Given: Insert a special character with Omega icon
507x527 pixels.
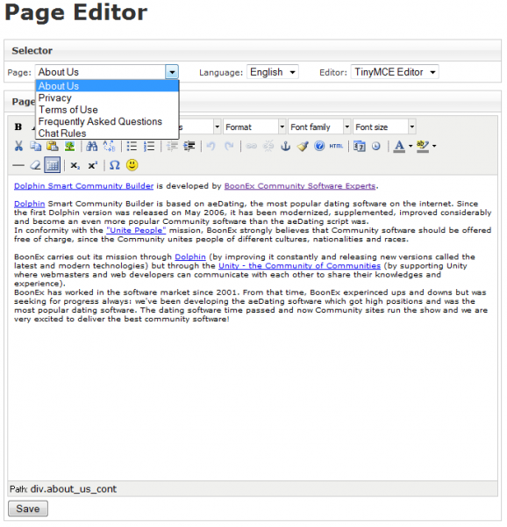Looking at the screenshot, I should (x=114, y=165).
